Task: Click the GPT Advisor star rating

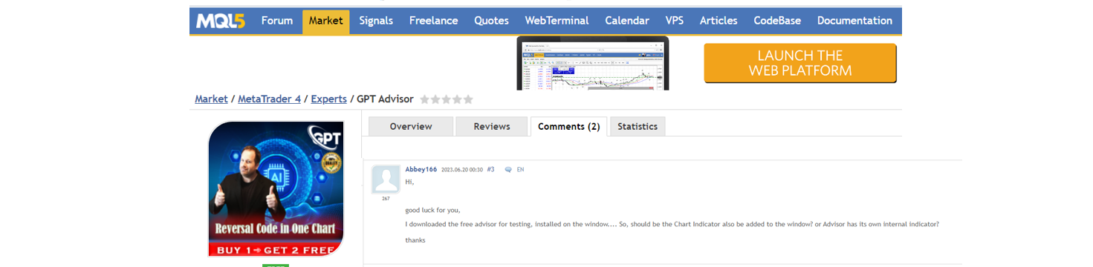Action: (x=446, y=99)
